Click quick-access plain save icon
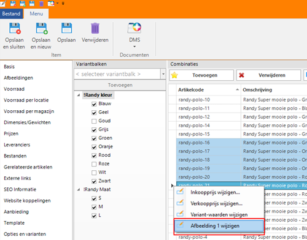The height and width of the screenshot is (240, 307). [x=32, y=3]
